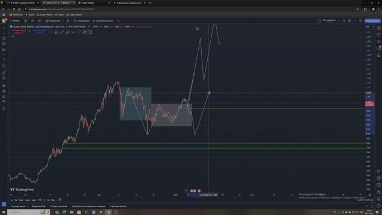382x215 pixels.
Task: Select the trend line drawing tool
Action: [x=4, y=33]
